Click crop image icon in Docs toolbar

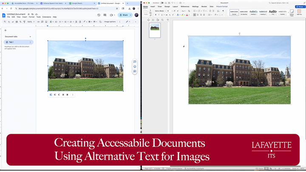pyautogui.click(x=100, y=22)
